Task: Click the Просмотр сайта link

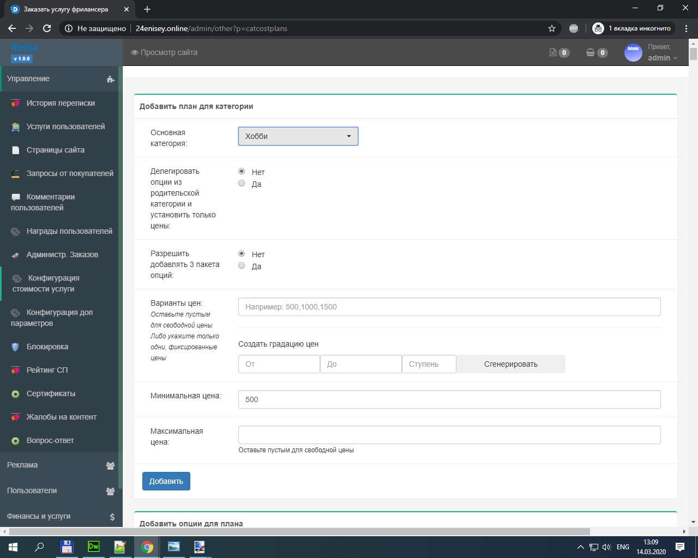Action: [x=164, y=53]
